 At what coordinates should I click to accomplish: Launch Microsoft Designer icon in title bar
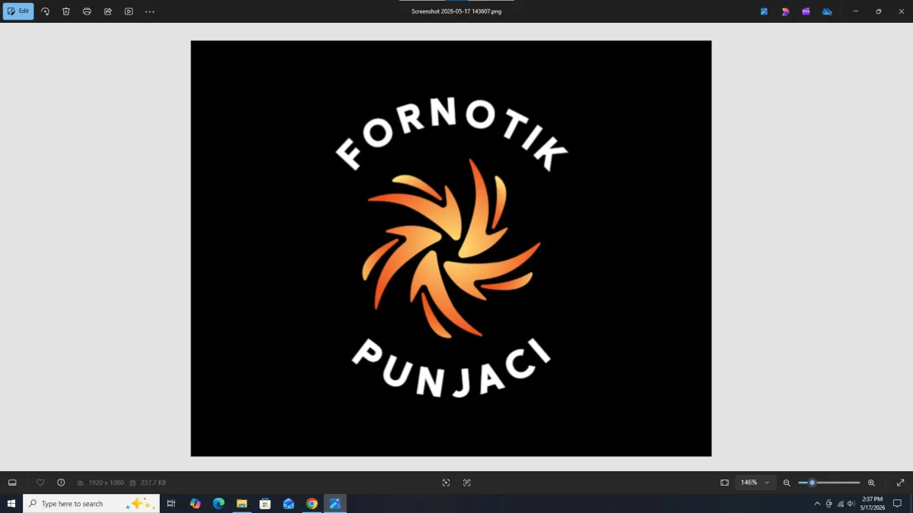coord(785,11)
